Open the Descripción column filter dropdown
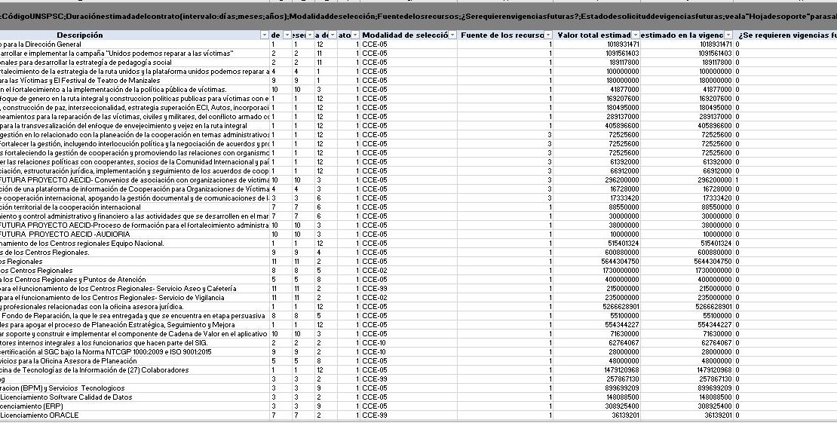 [264, 35]
